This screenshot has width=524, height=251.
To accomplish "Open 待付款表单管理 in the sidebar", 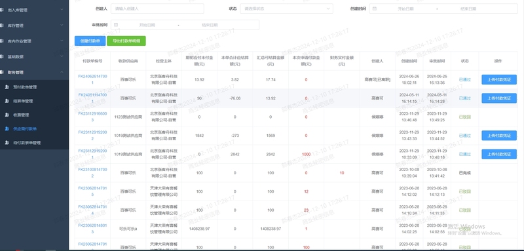I will pyautogui.click(x=27, y=143).
